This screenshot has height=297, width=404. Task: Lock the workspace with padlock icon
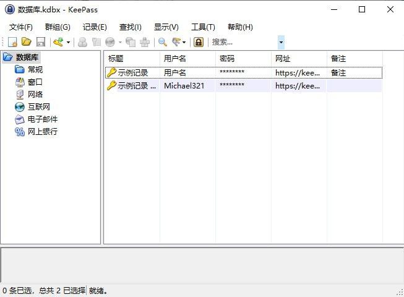tap(198, 42)
